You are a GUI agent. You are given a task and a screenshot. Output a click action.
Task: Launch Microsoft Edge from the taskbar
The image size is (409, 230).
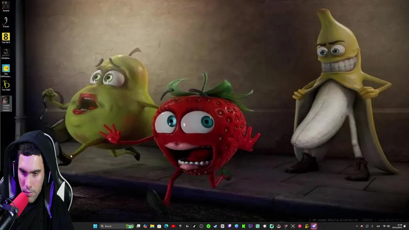tap(166, 226)
